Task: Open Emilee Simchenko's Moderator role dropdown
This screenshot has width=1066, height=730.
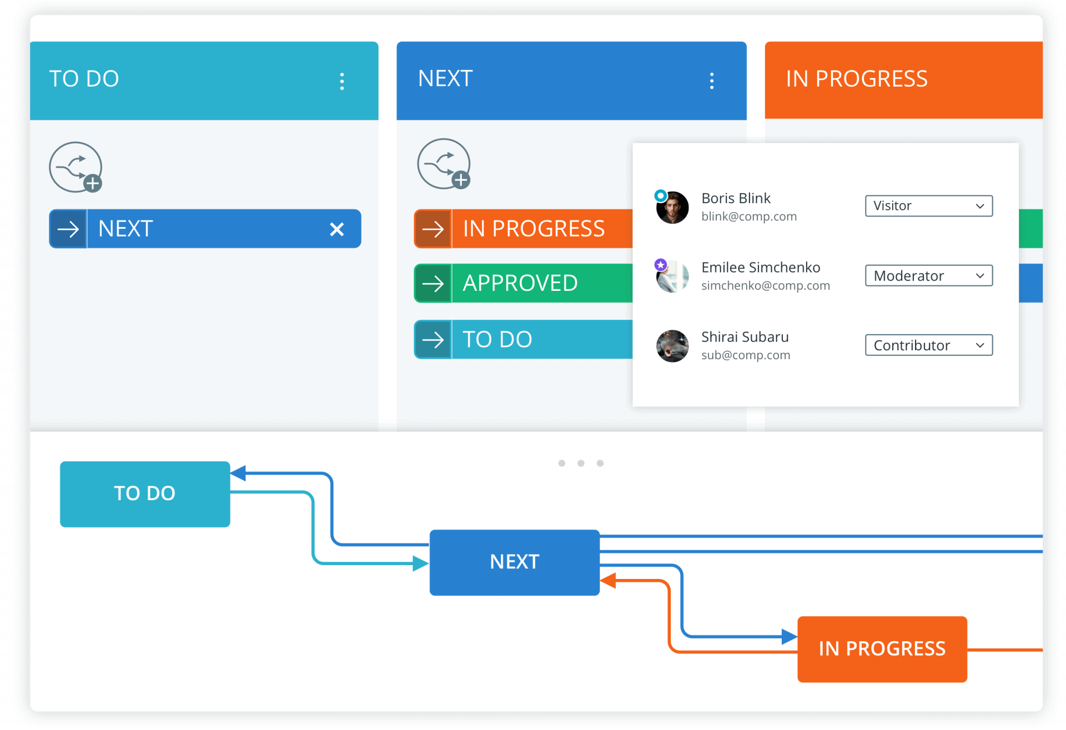Action: (x=928, y=275)
